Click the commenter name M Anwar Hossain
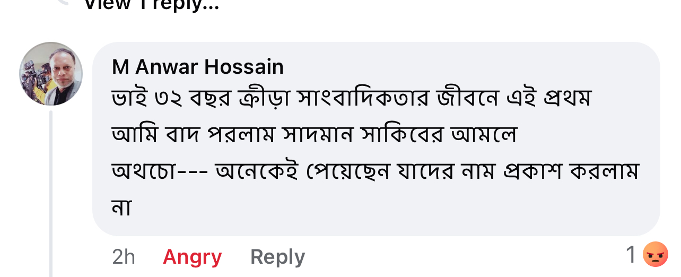This screenshot has height=277, width=681. point(198,67)
